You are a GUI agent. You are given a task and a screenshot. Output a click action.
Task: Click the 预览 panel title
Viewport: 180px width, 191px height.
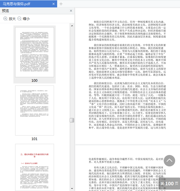5,11
